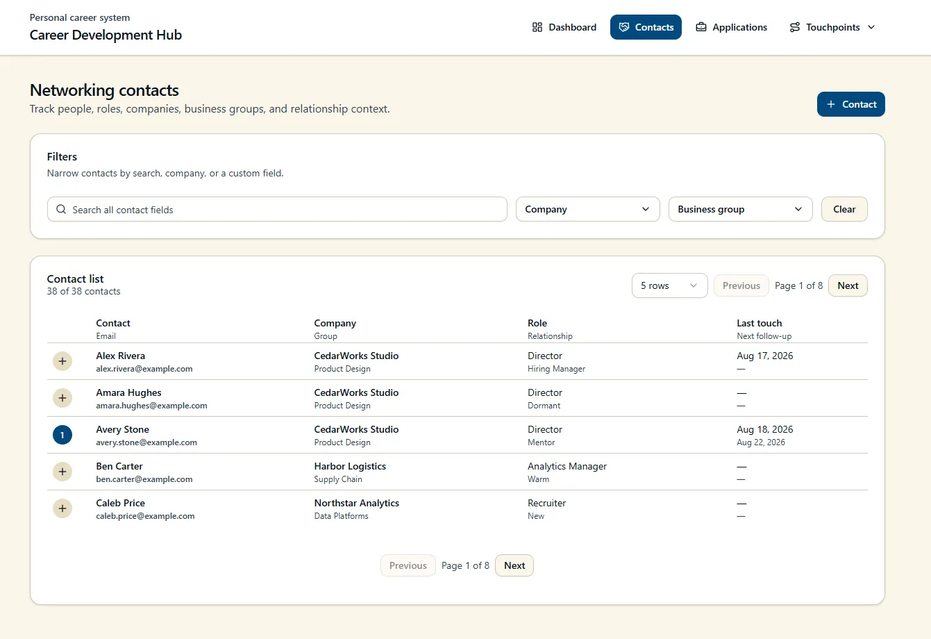Click email avery.stone@example.com
This screenshot has height=639, width=931.
[146, 442]
